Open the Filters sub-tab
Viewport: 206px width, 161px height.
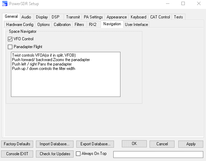tap(79, 25)
